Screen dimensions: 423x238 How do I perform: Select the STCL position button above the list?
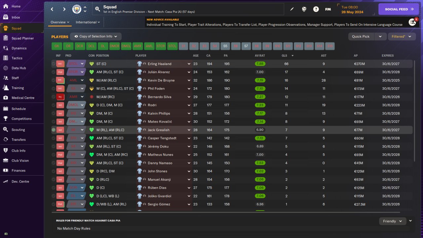(173, 46)
